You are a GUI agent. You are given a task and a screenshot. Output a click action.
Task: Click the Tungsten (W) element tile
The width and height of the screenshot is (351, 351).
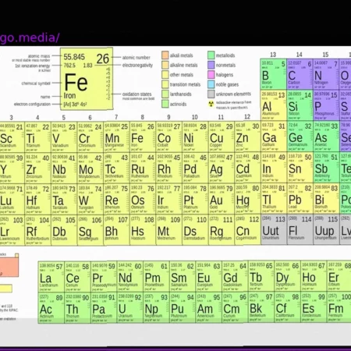coord(90,199)
